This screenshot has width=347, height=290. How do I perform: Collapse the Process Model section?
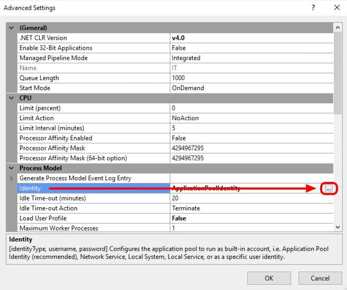12,168
